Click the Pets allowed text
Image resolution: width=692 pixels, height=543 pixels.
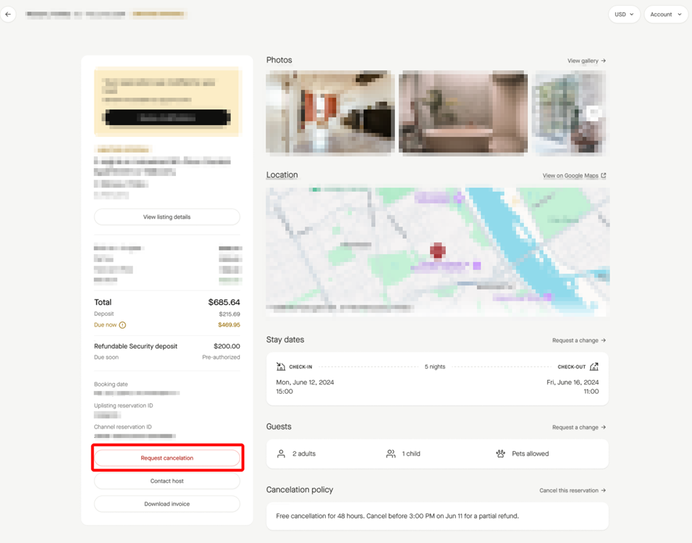pos(530,454)
